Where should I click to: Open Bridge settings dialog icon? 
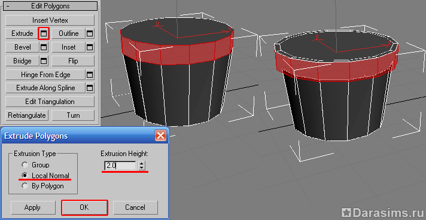pyautogui.click(x=44, y=61)
